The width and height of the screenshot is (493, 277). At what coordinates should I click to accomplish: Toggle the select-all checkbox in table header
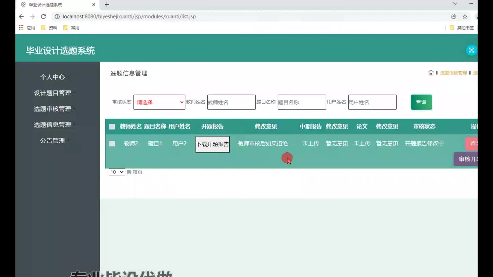(x=112, y=127)
